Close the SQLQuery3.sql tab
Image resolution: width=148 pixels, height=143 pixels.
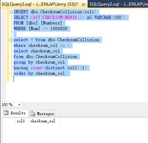tap(83, 5)
